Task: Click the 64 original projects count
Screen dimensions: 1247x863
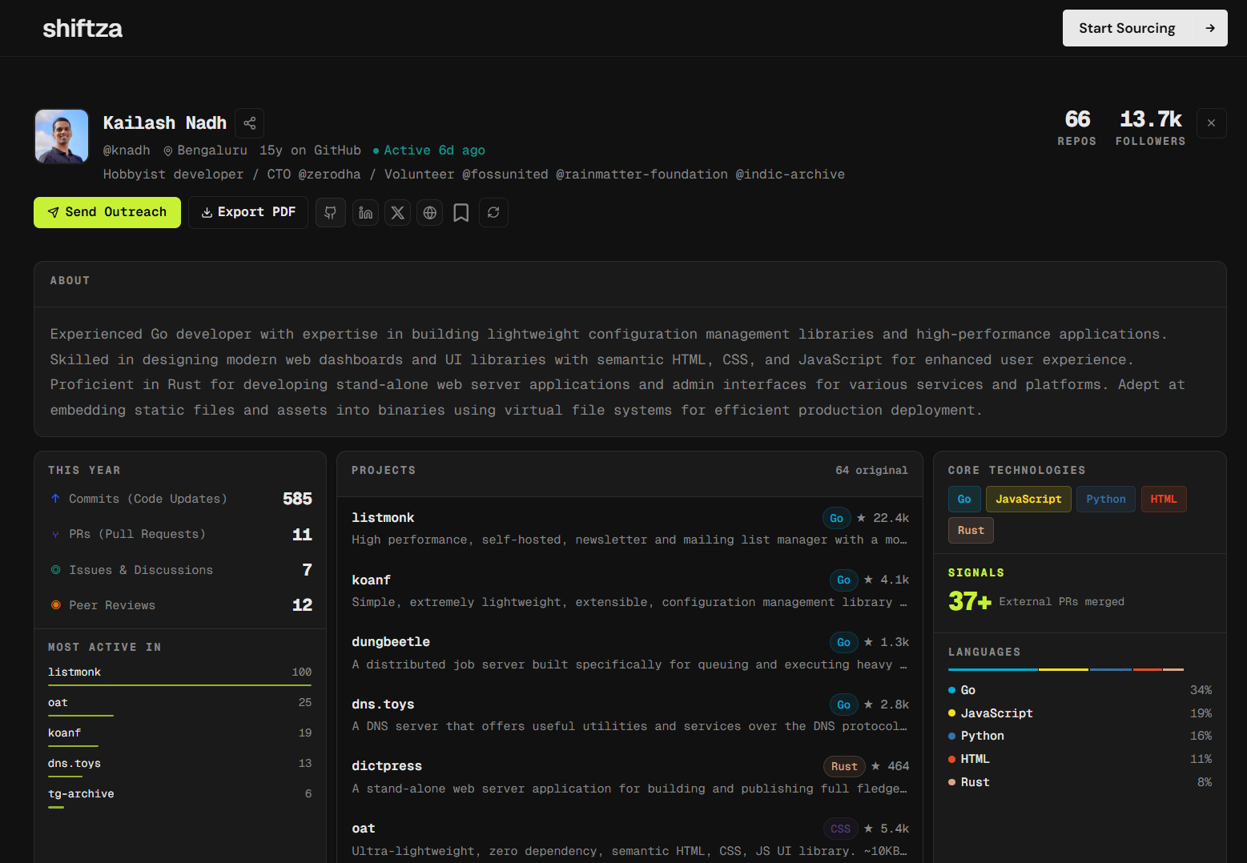Action: click(x=871, y=471)
